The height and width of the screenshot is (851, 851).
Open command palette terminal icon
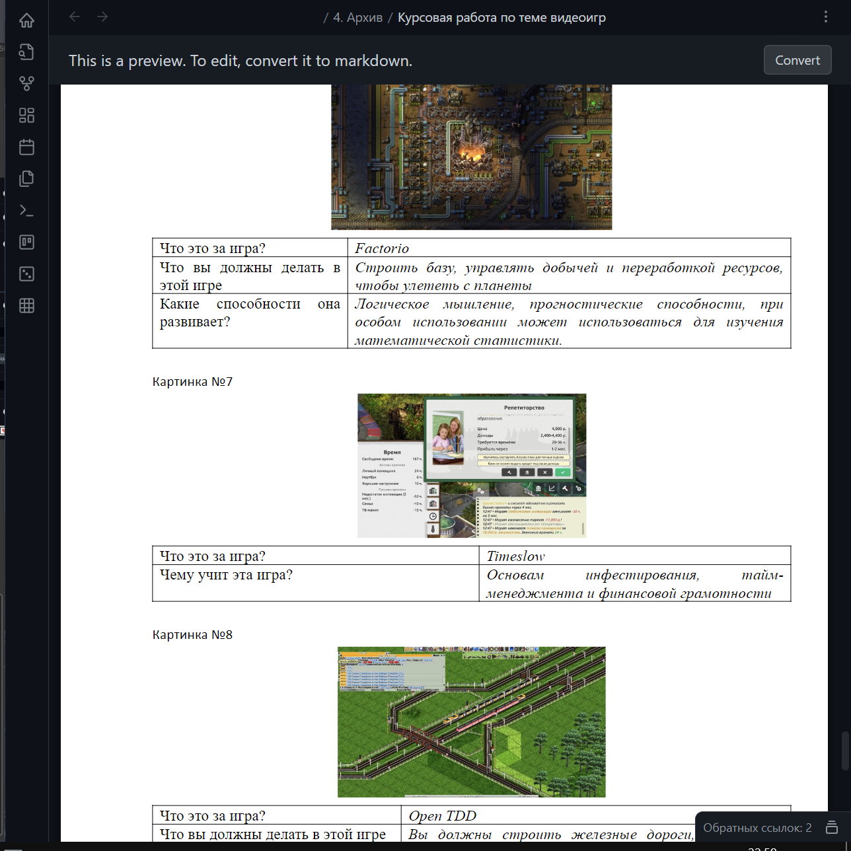(x=26, y=211)
